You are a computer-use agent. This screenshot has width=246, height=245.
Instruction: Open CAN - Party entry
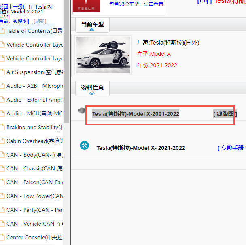[34, 210]
